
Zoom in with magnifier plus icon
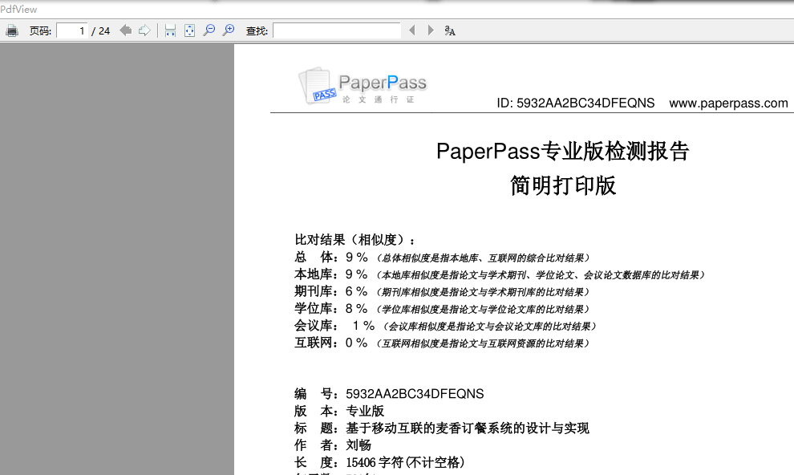229,30
